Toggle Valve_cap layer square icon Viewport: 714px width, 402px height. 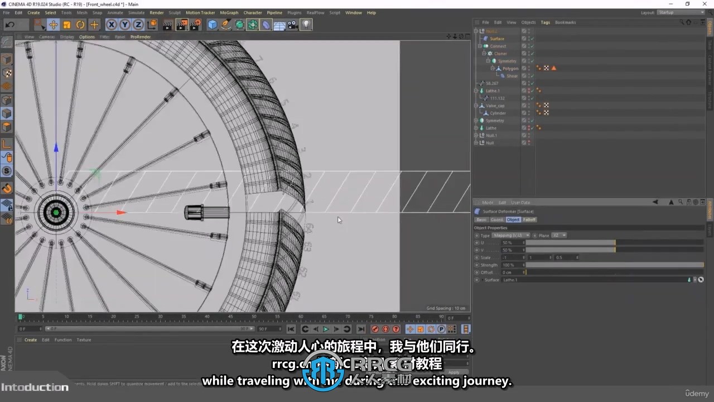point(524,106)
